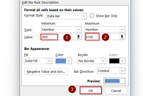
Task: Pick the blue fill color swatch
Action: click(x=61, y=61)
